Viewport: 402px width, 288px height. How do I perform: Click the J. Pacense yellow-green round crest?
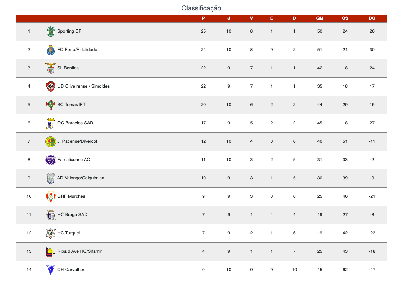point(51,141)
